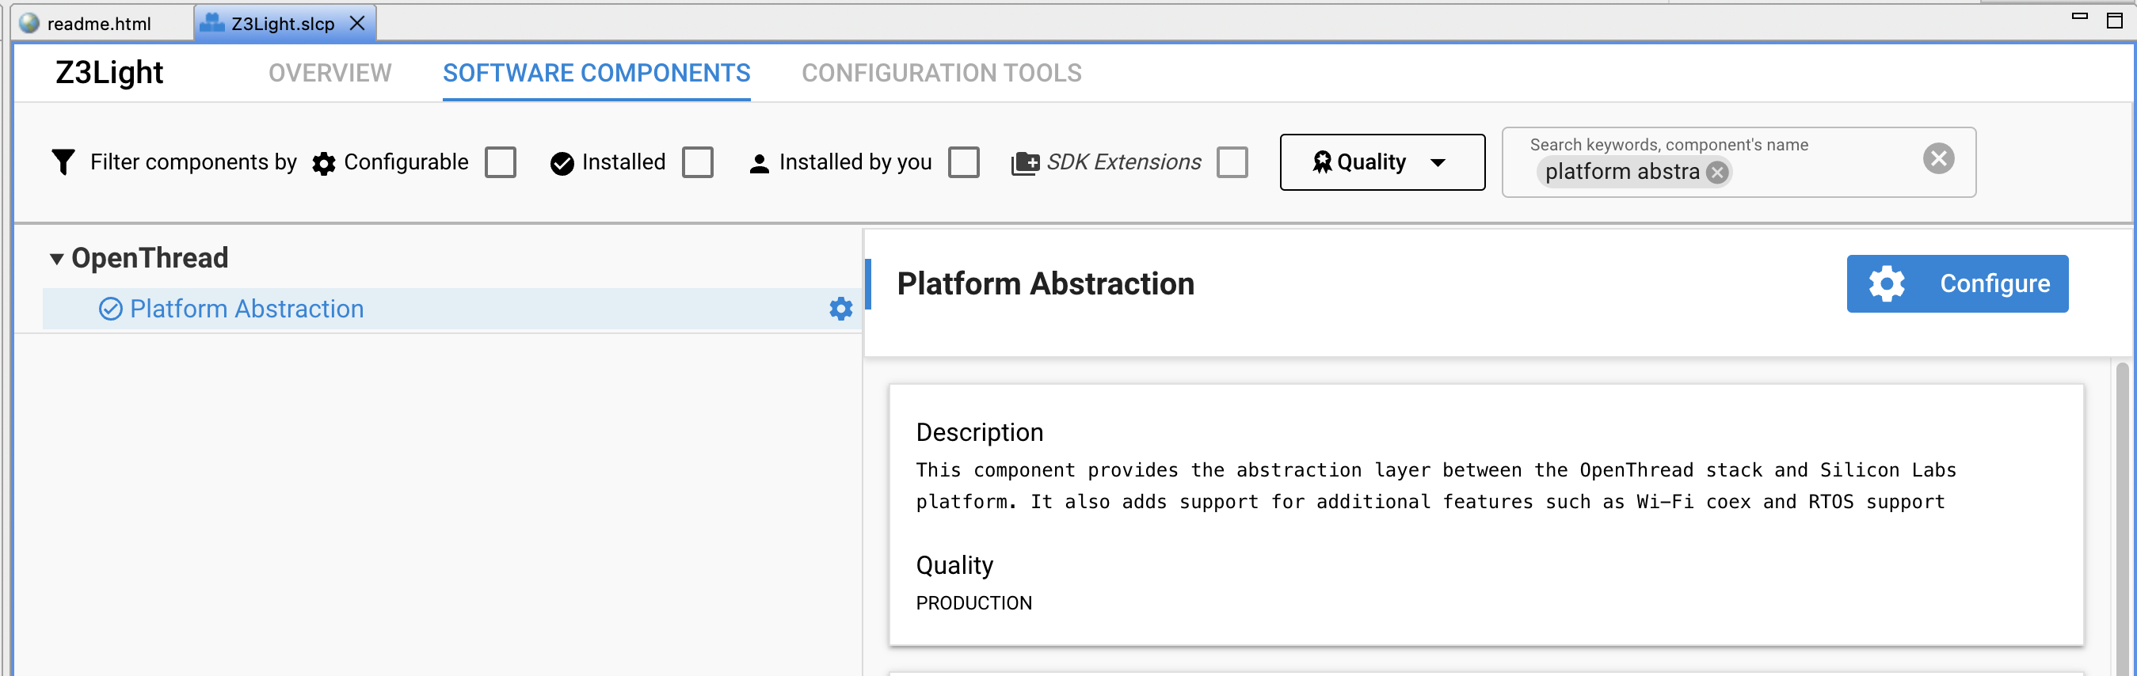Collapse the OpenThread category
The image size is (2137, 676).
56,259
